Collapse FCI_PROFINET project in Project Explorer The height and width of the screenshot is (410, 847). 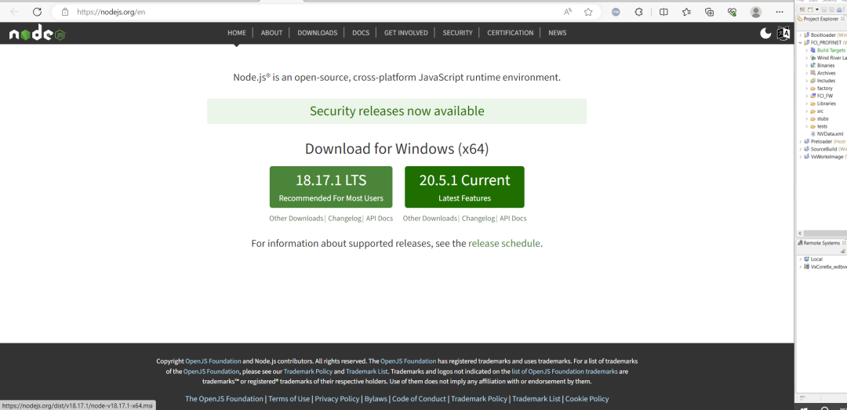pyautogui.click(x=801, y=42)
